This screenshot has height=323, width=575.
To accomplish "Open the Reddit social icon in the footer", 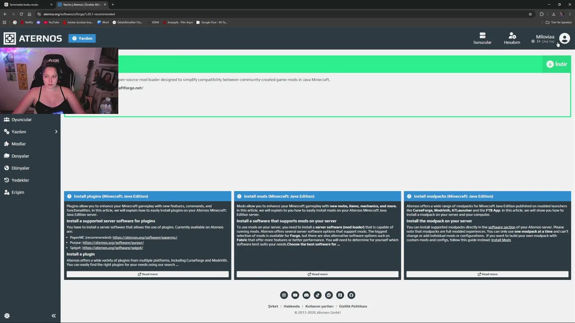I will click(329, 295).
